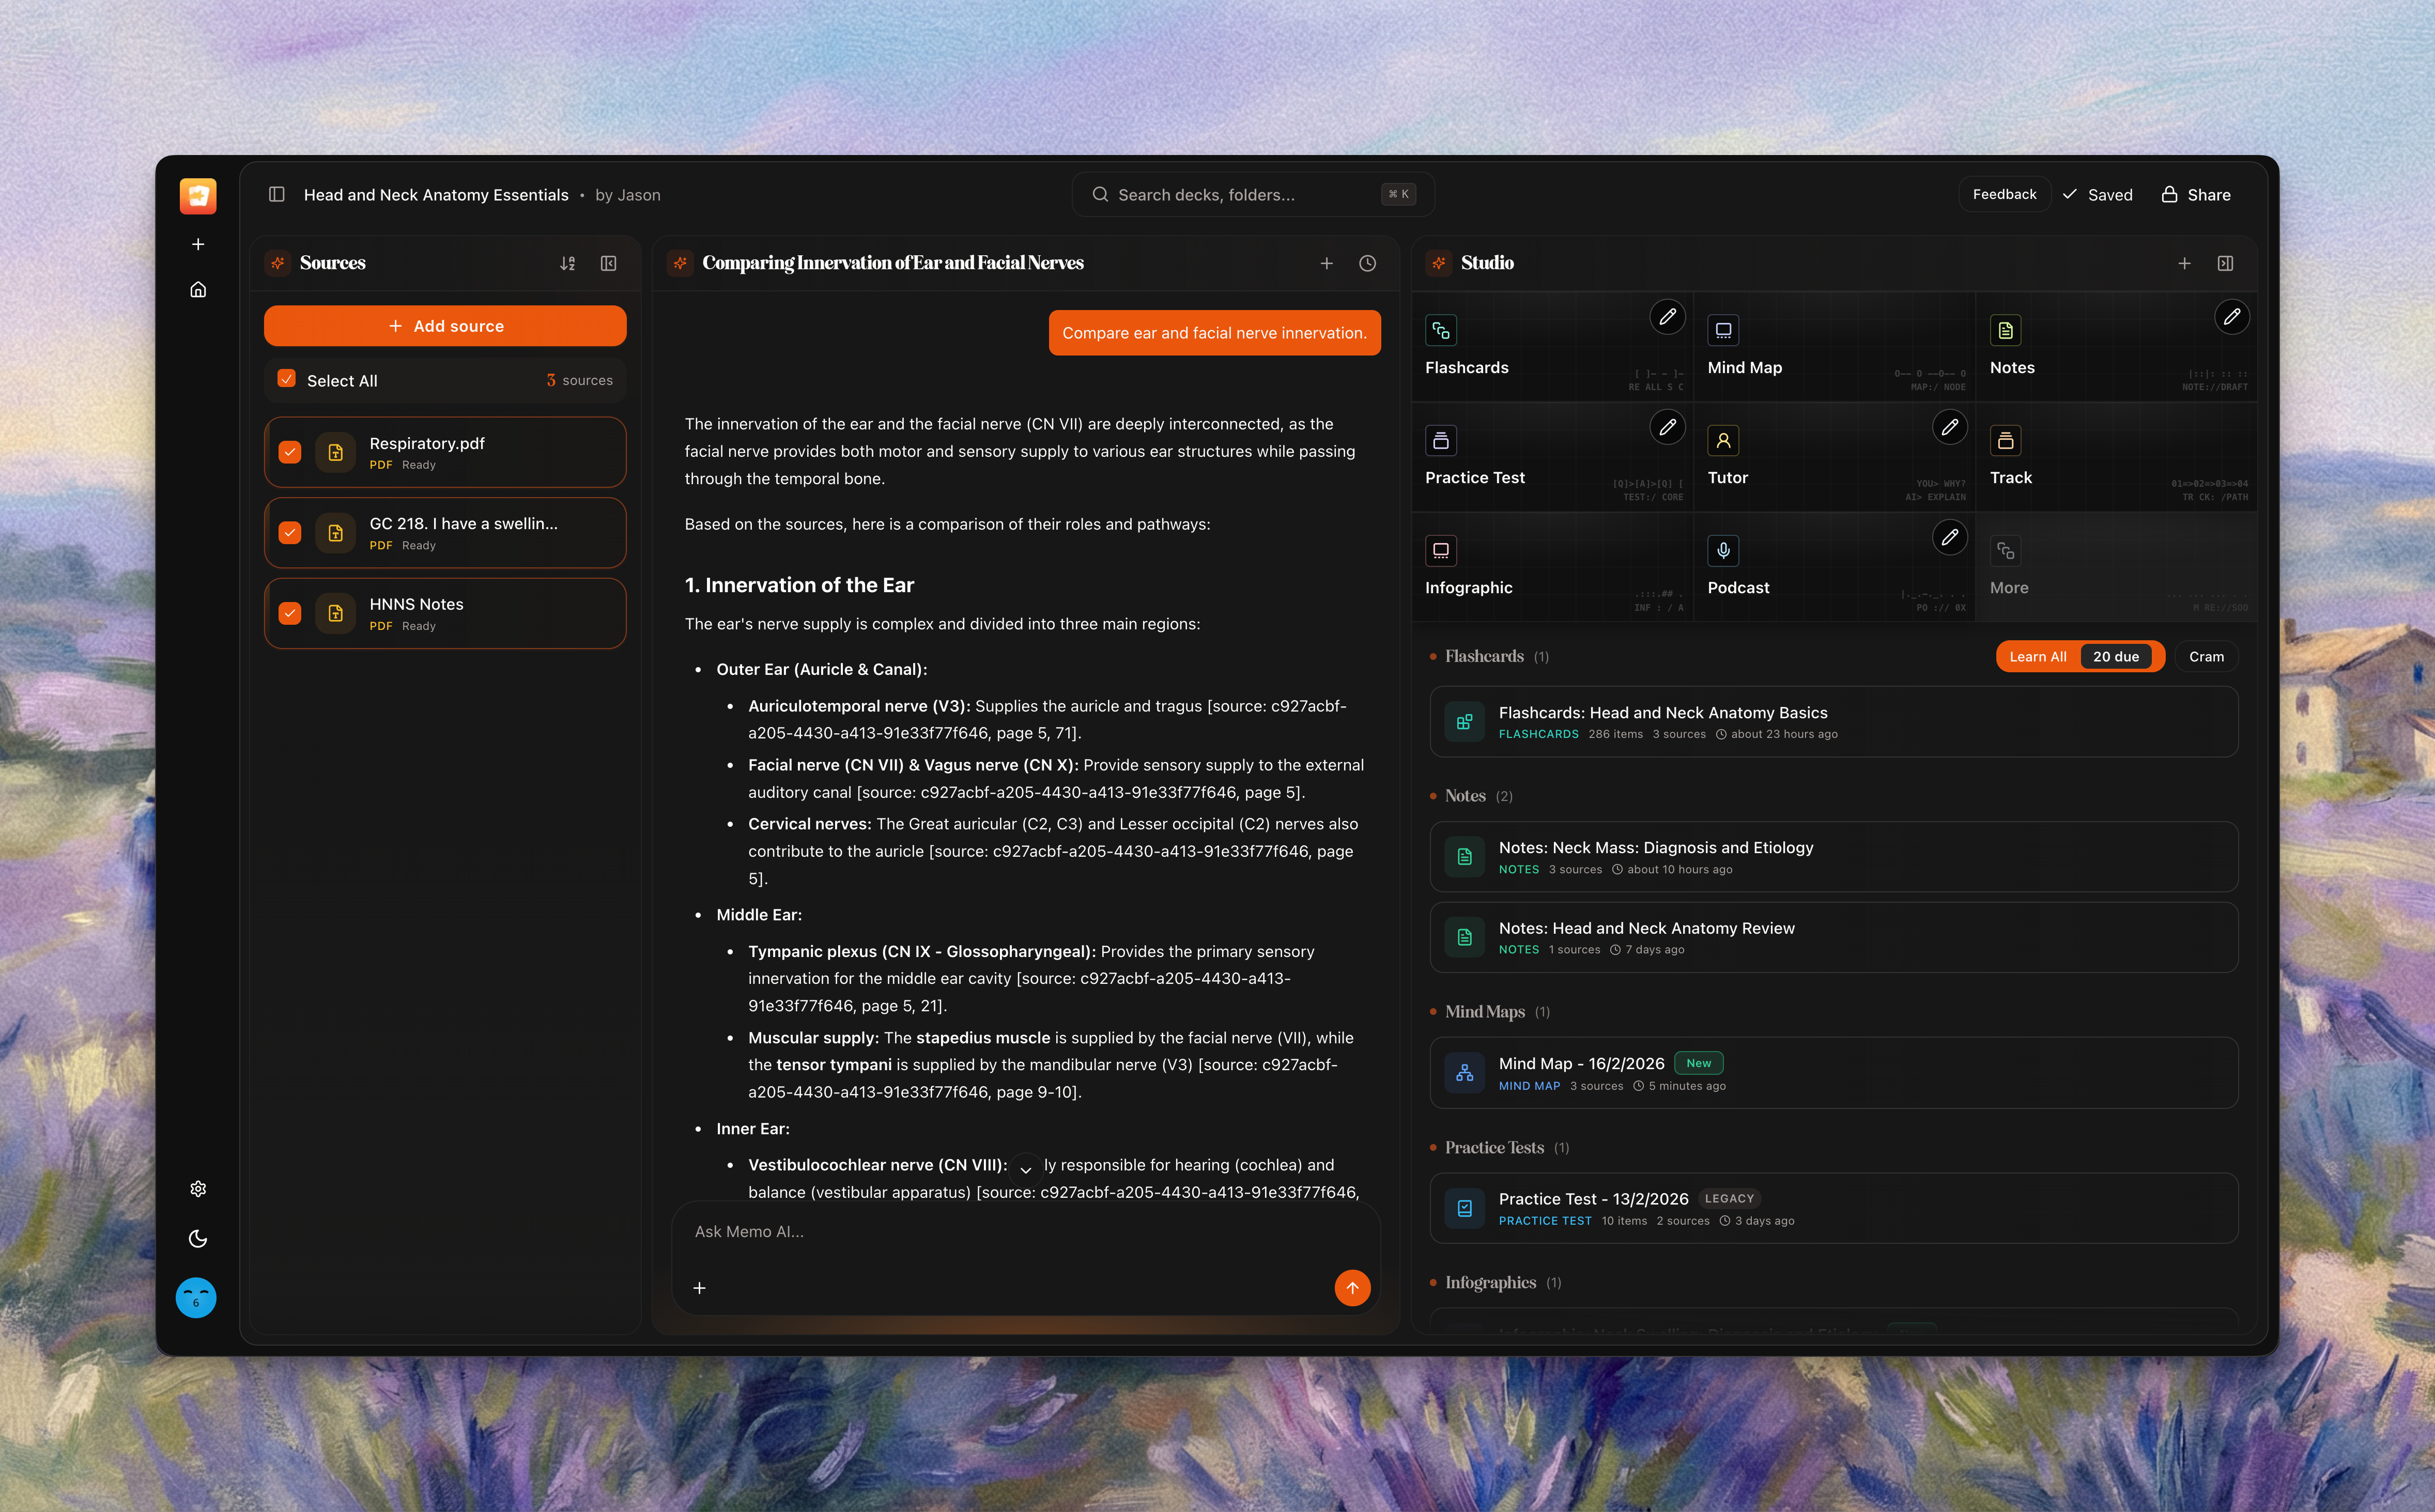Click the Add source button
This screenshot has height=1512, width=2435.
coord(445,326)
